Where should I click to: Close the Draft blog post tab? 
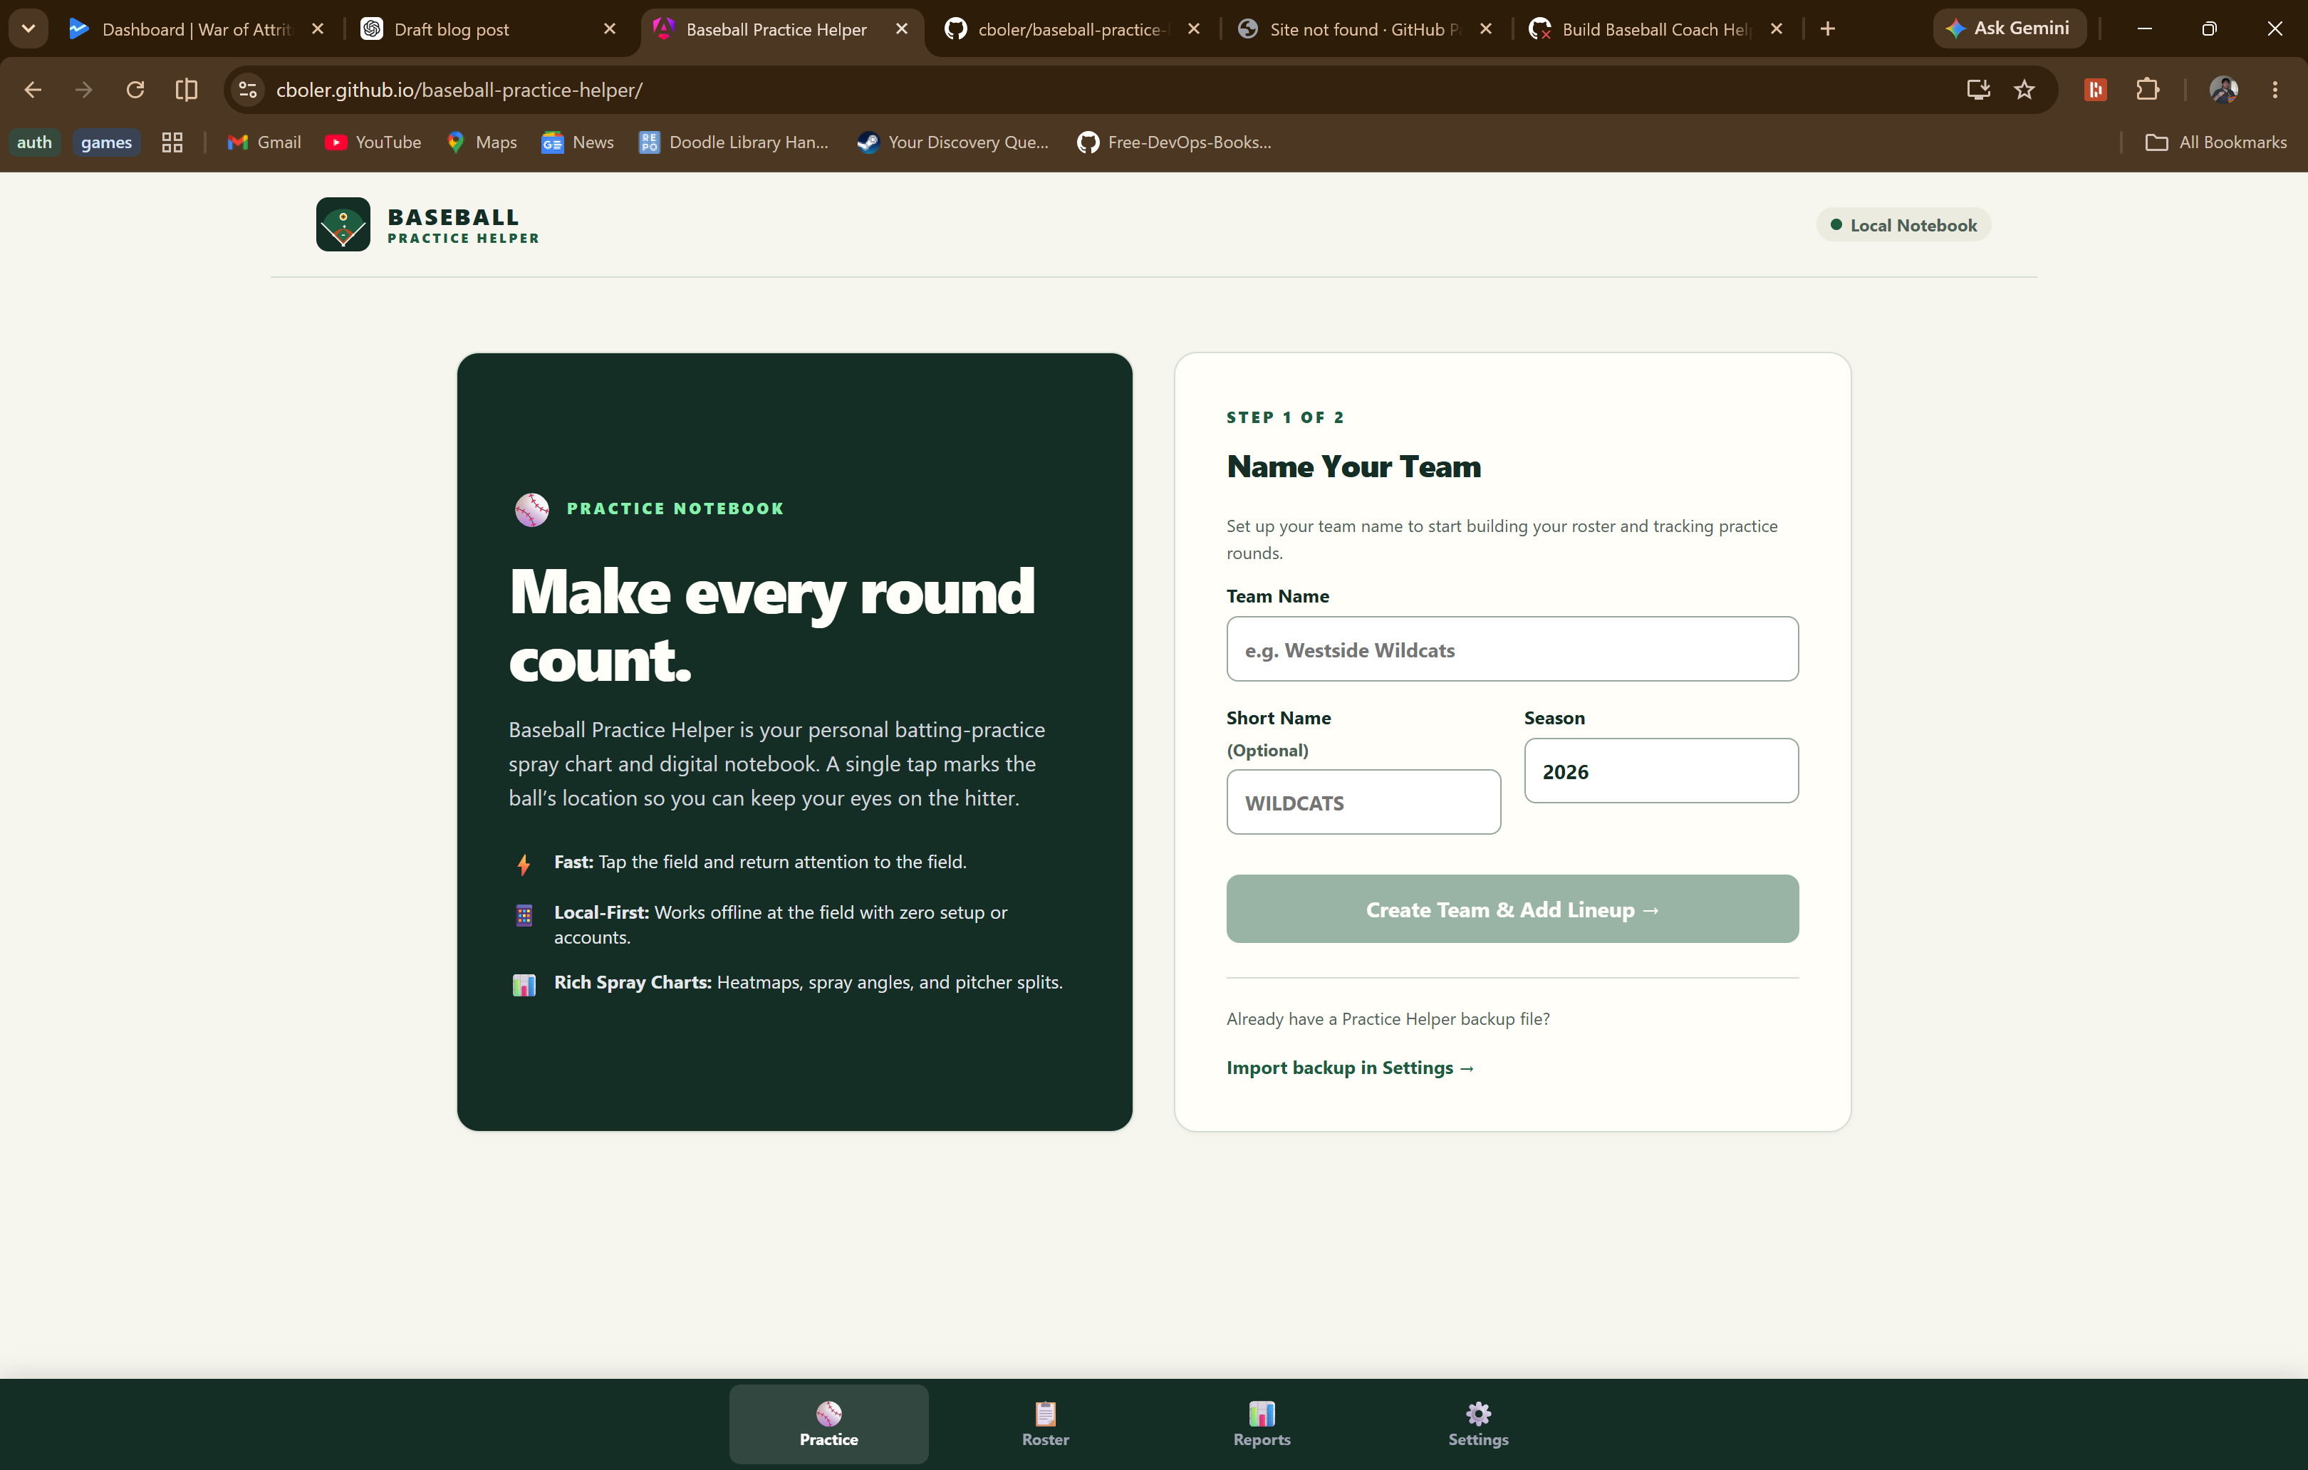point(610,28)
